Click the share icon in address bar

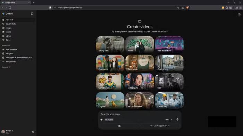pyautogui.click(x=183, y=8)
